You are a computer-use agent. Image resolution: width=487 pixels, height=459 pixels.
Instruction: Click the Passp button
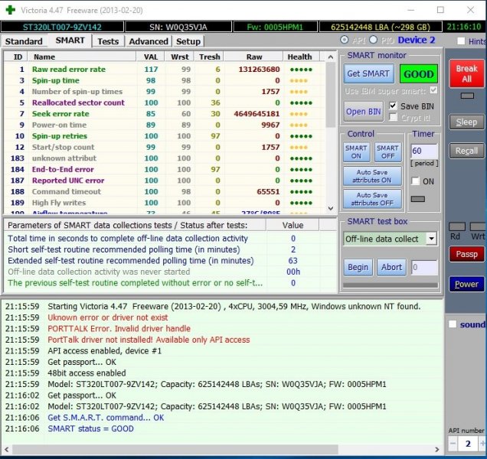(466, 254)
